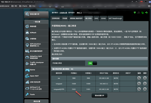151x103 pixels.
Task: Click the 无线路由器 operation mode link
Action: pyautogui.click(x=63, y=13)
